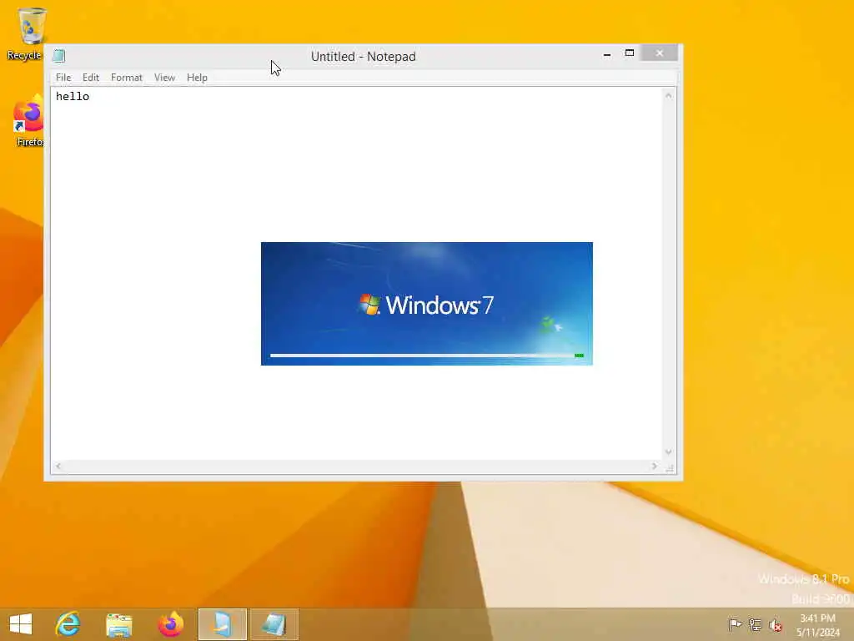Click the Windows 7 splash image
854x641 pixels.
(x=426, y=304)
